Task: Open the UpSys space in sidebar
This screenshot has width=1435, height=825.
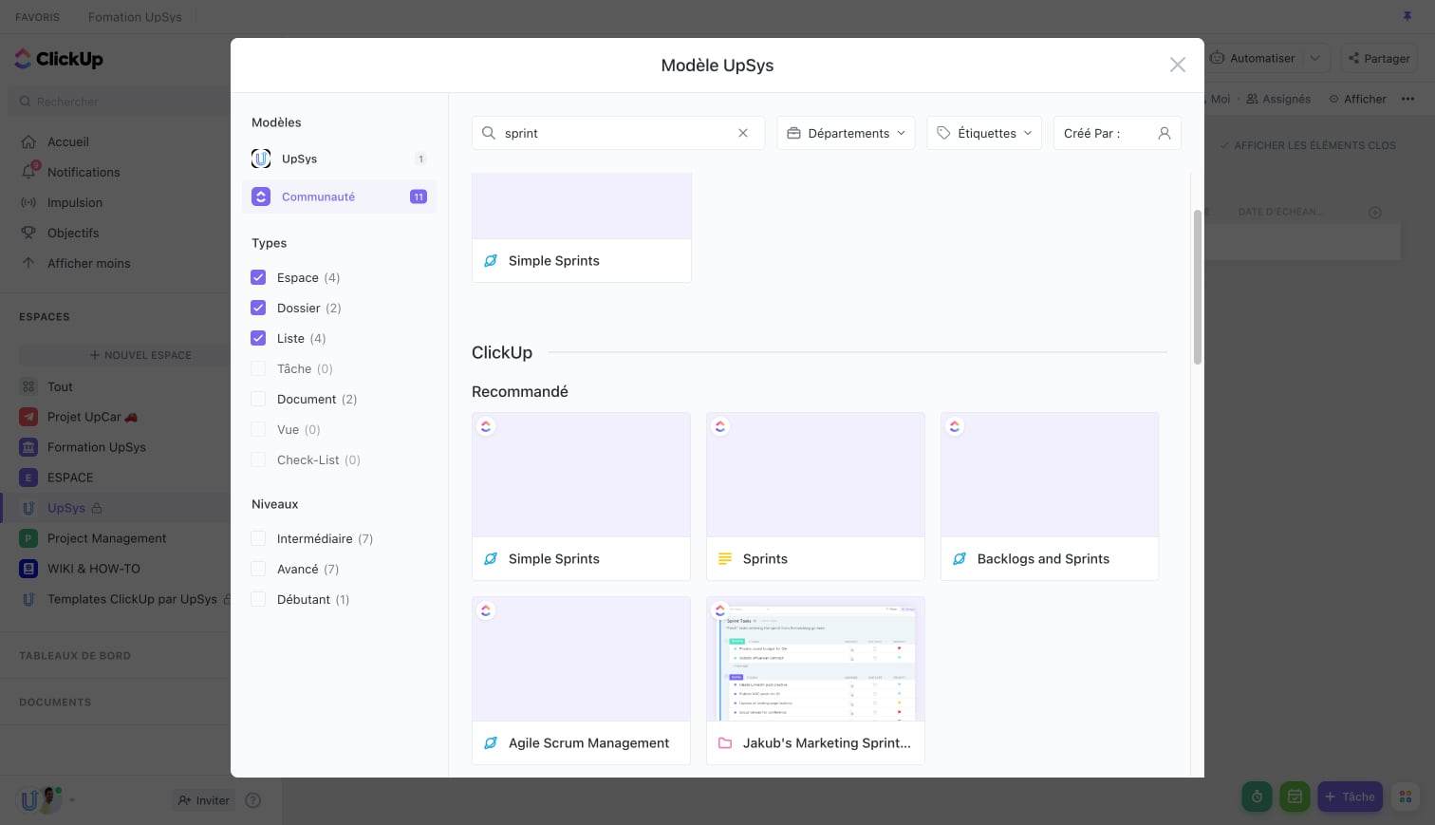Action: (x=66, y=508)
